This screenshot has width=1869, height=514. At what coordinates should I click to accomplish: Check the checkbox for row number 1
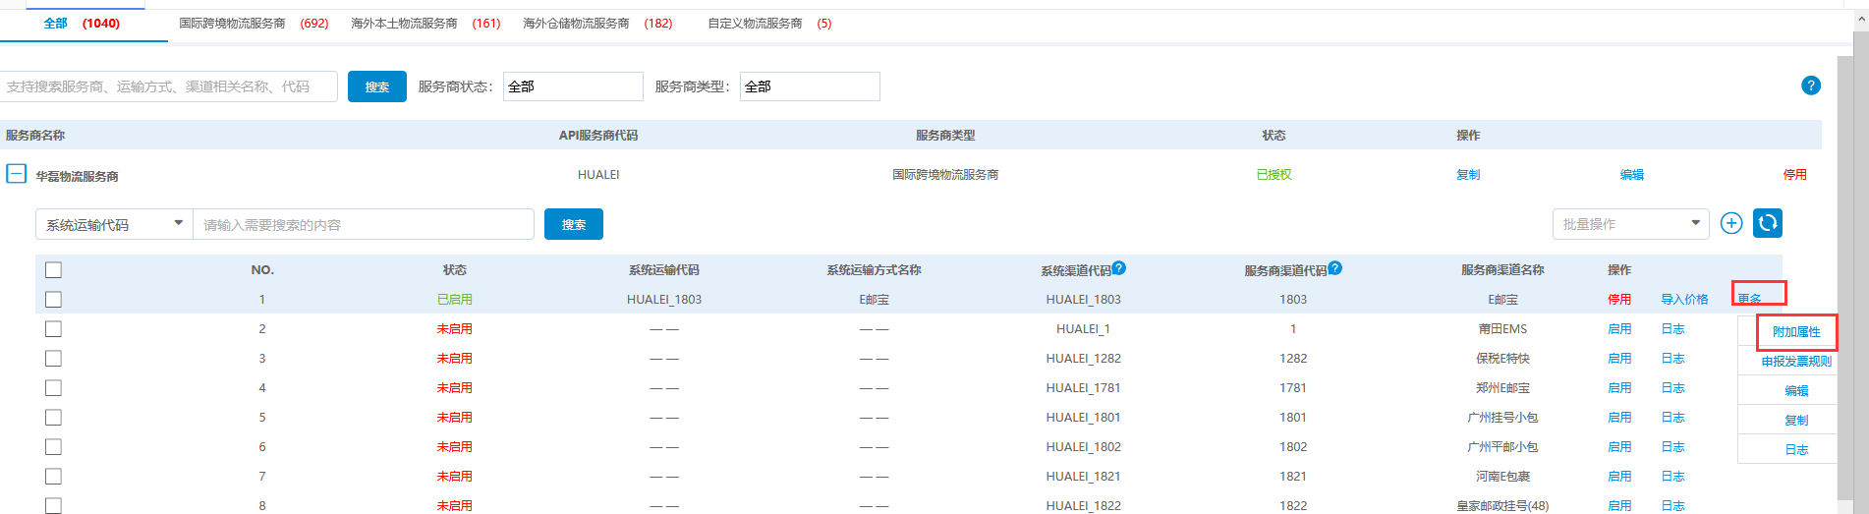(x=53, y=300)
